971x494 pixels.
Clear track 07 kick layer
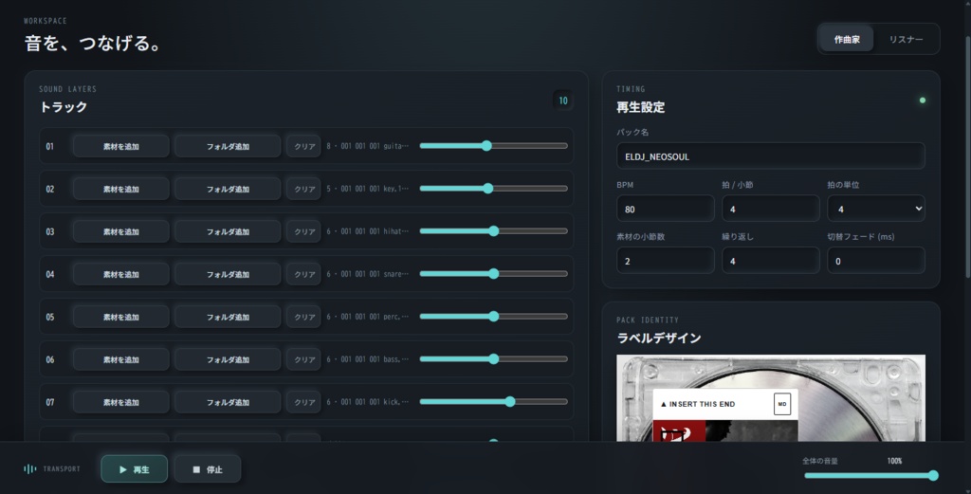coord(303,402)
